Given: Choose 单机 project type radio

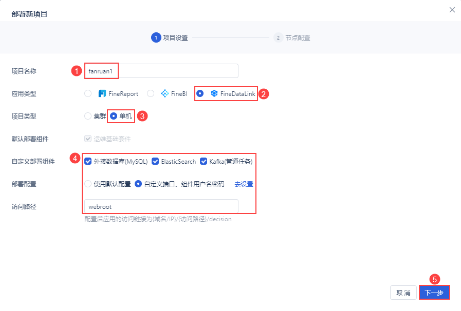Looking at the screenshot, I should 114,116.
